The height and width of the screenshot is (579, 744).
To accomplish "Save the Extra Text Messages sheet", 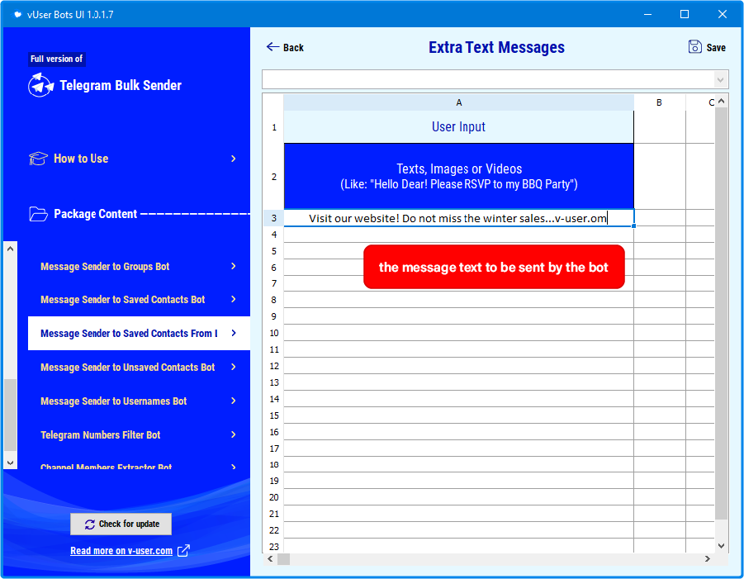I will (707, 47).
